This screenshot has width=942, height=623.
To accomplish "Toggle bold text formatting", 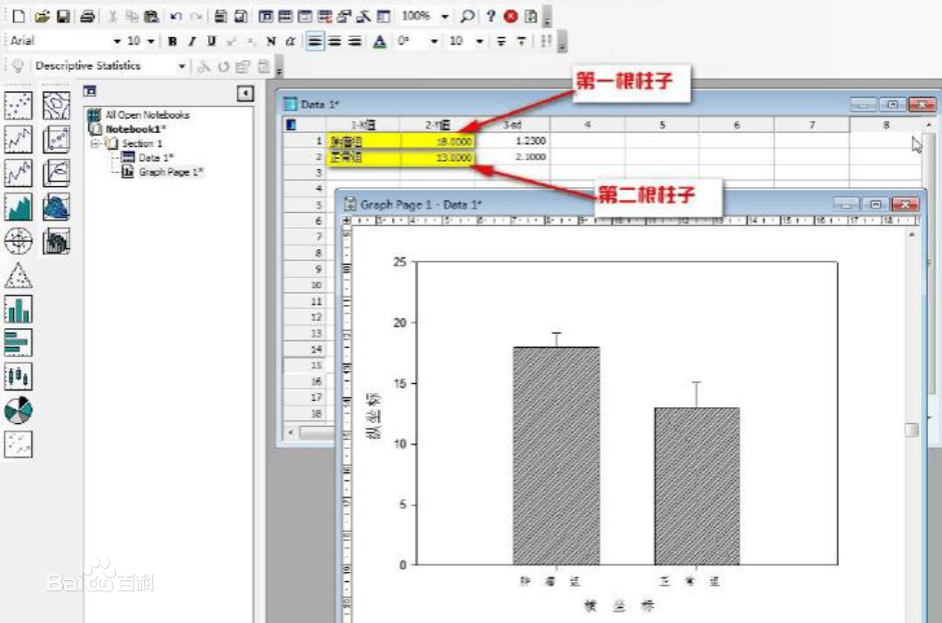I will [172, 41].
